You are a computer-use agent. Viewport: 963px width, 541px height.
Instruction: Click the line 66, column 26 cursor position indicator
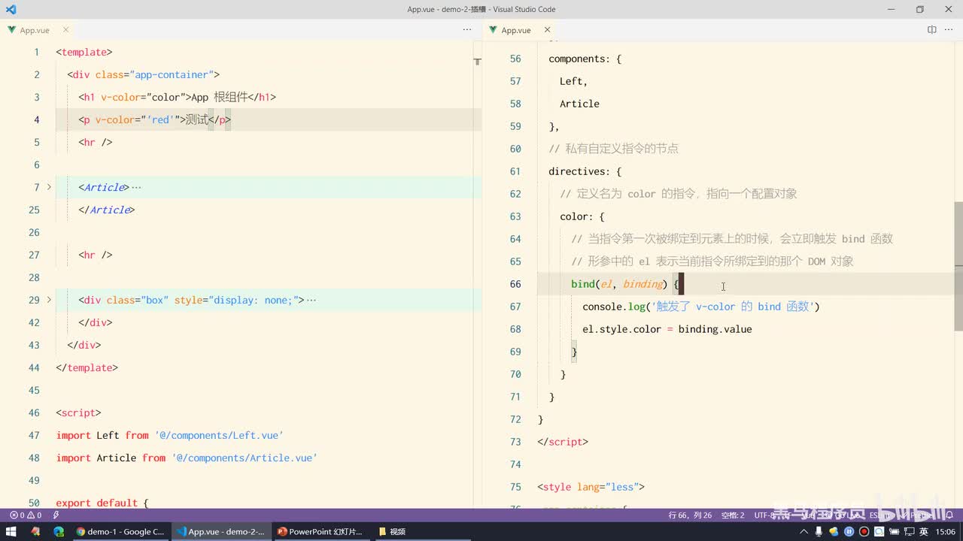[x=690, y=515]
